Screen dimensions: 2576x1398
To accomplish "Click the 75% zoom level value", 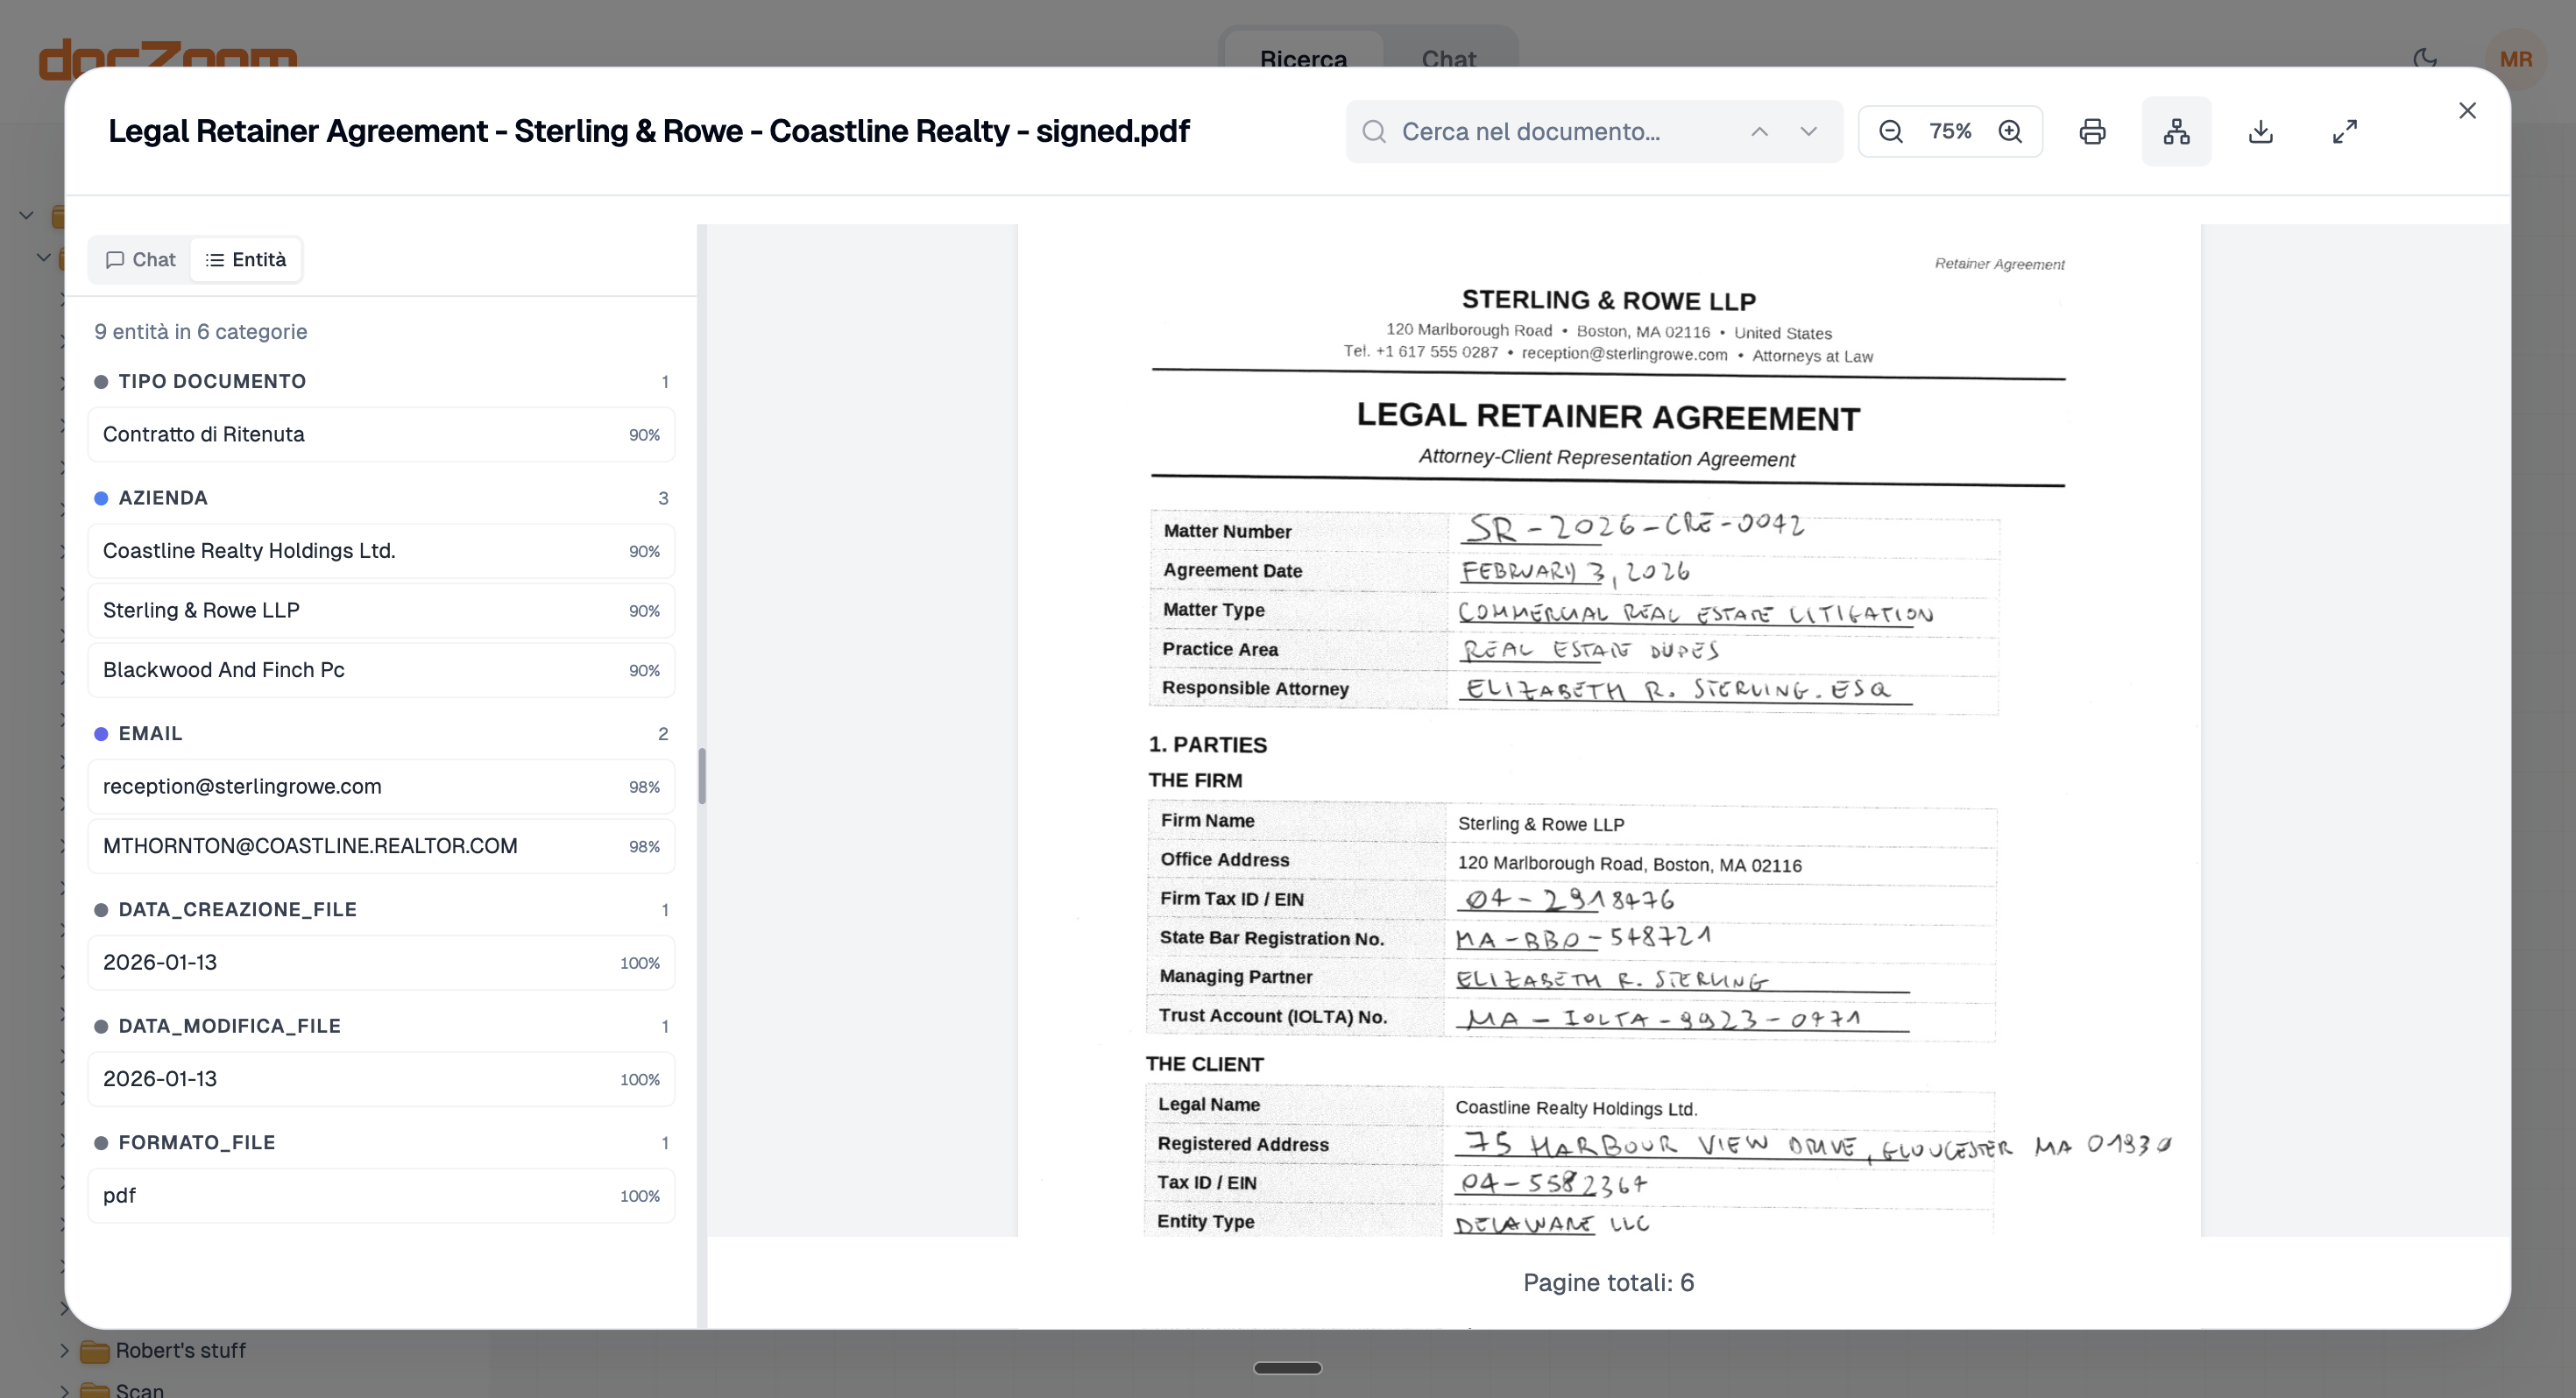I will pyautogui.click(x=1950, y=131).
